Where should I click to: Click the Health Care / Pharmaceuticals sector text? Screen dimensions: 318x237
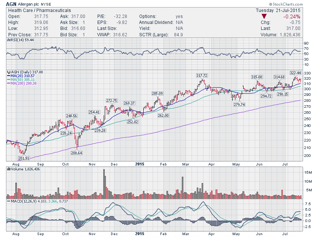click(40, 10)
